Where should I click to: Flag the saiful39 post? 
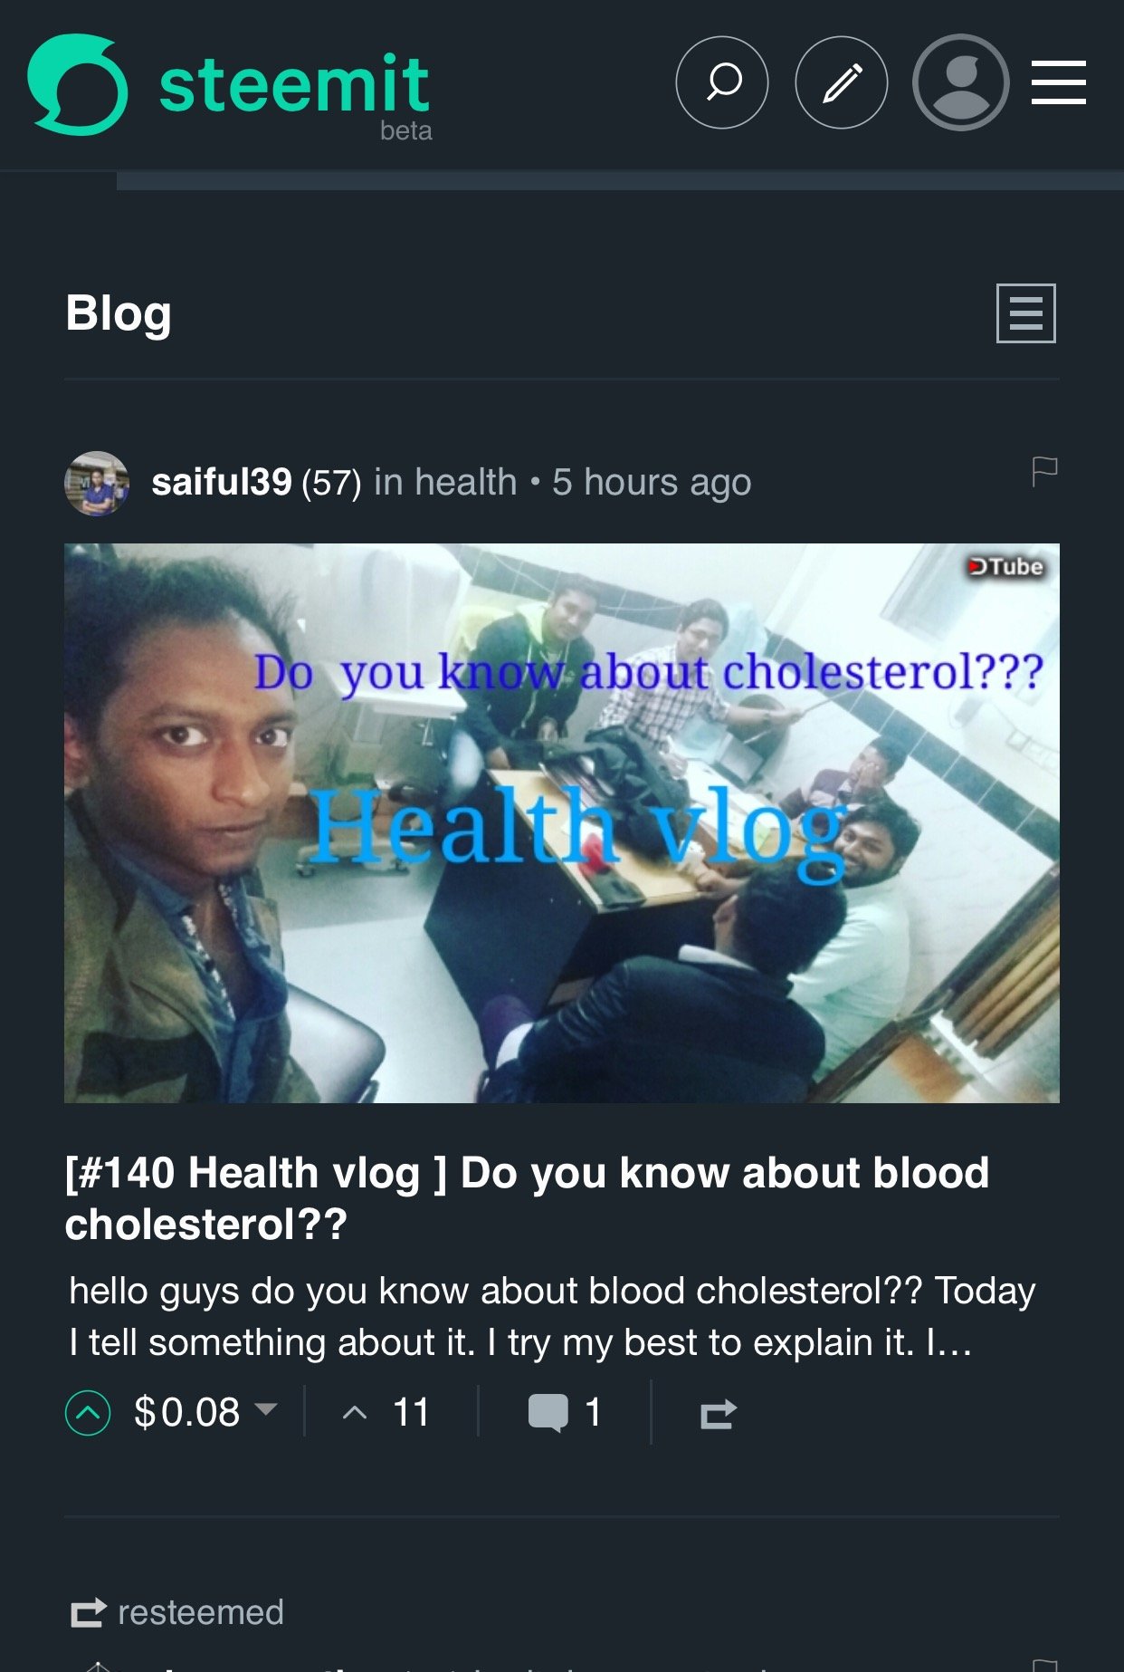(x=1044, y=471)
